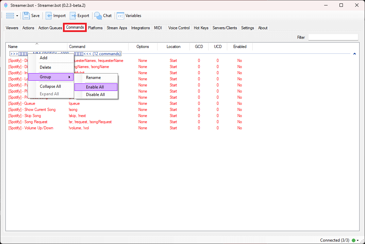
Task: Click the Export arrow icon
Action: pos(73,16)
